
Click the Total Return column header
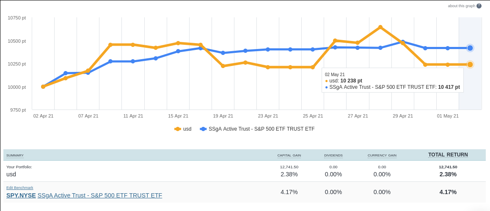[x=448, y=155]
